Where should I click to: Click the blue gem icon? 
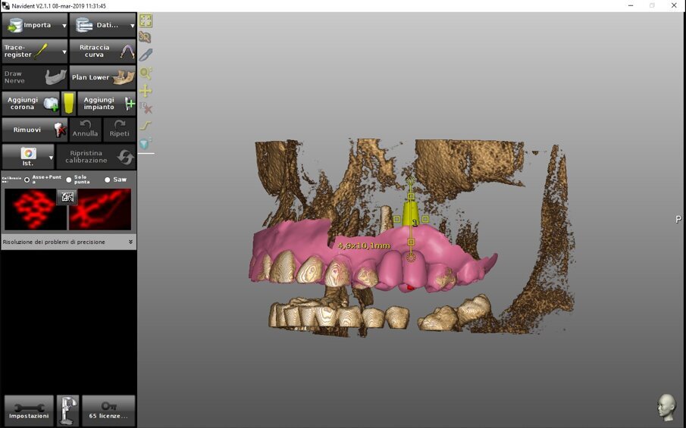click(146, 143)
